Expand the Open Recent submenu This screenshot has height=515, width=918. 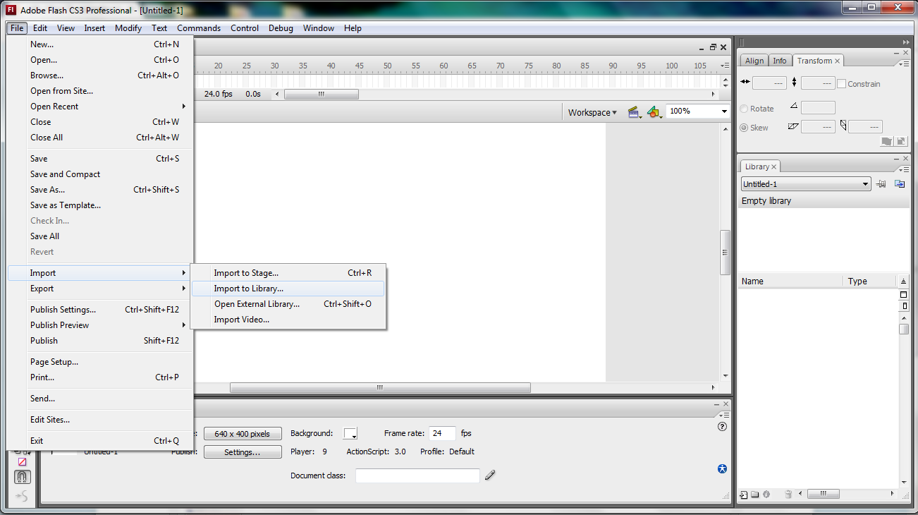click(x=101, y=107)
